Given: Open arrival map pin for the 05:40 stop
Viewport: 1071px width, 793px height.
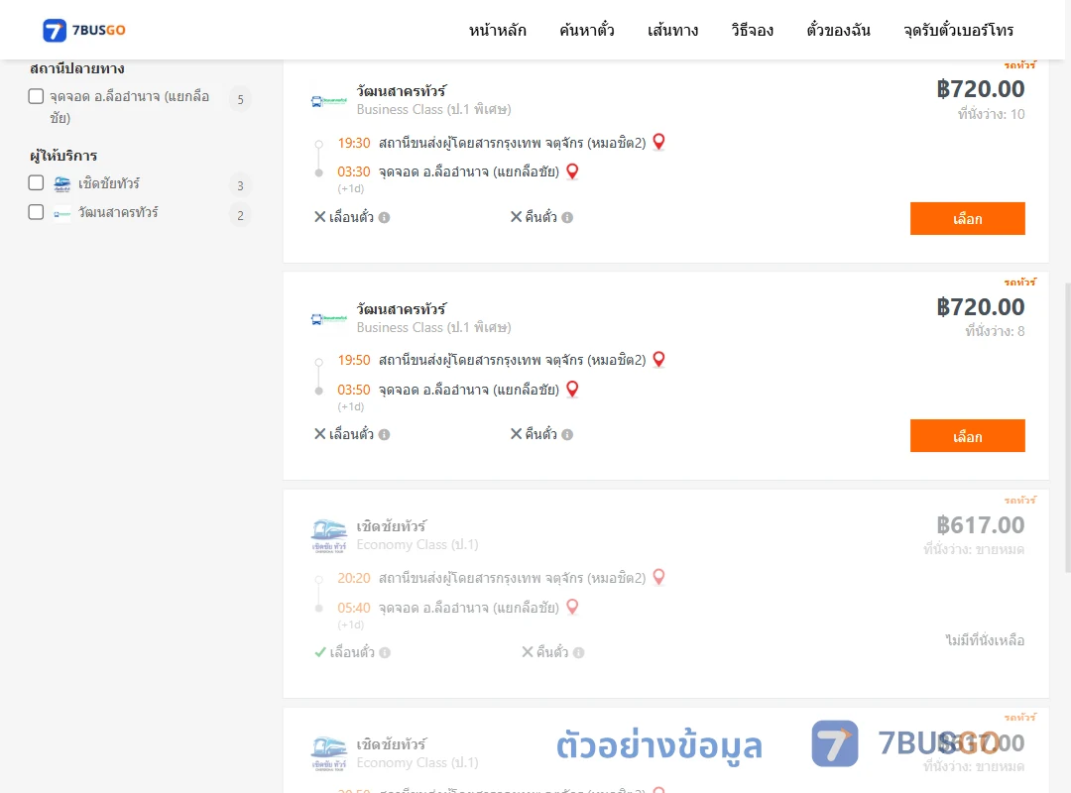Looking at the screenshot, I should point(572,607).
